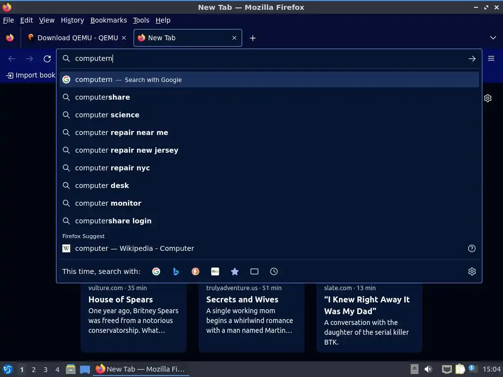
Task: Open the volume control tray icon
Action: tap(428, 369)
